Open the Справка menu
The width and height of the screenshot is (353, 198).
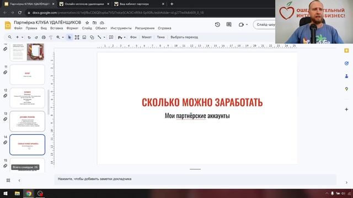[164, 28]
